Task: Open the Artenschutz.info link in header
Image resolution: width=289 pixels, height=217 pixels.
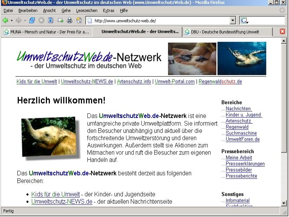Action: [134, 81]
